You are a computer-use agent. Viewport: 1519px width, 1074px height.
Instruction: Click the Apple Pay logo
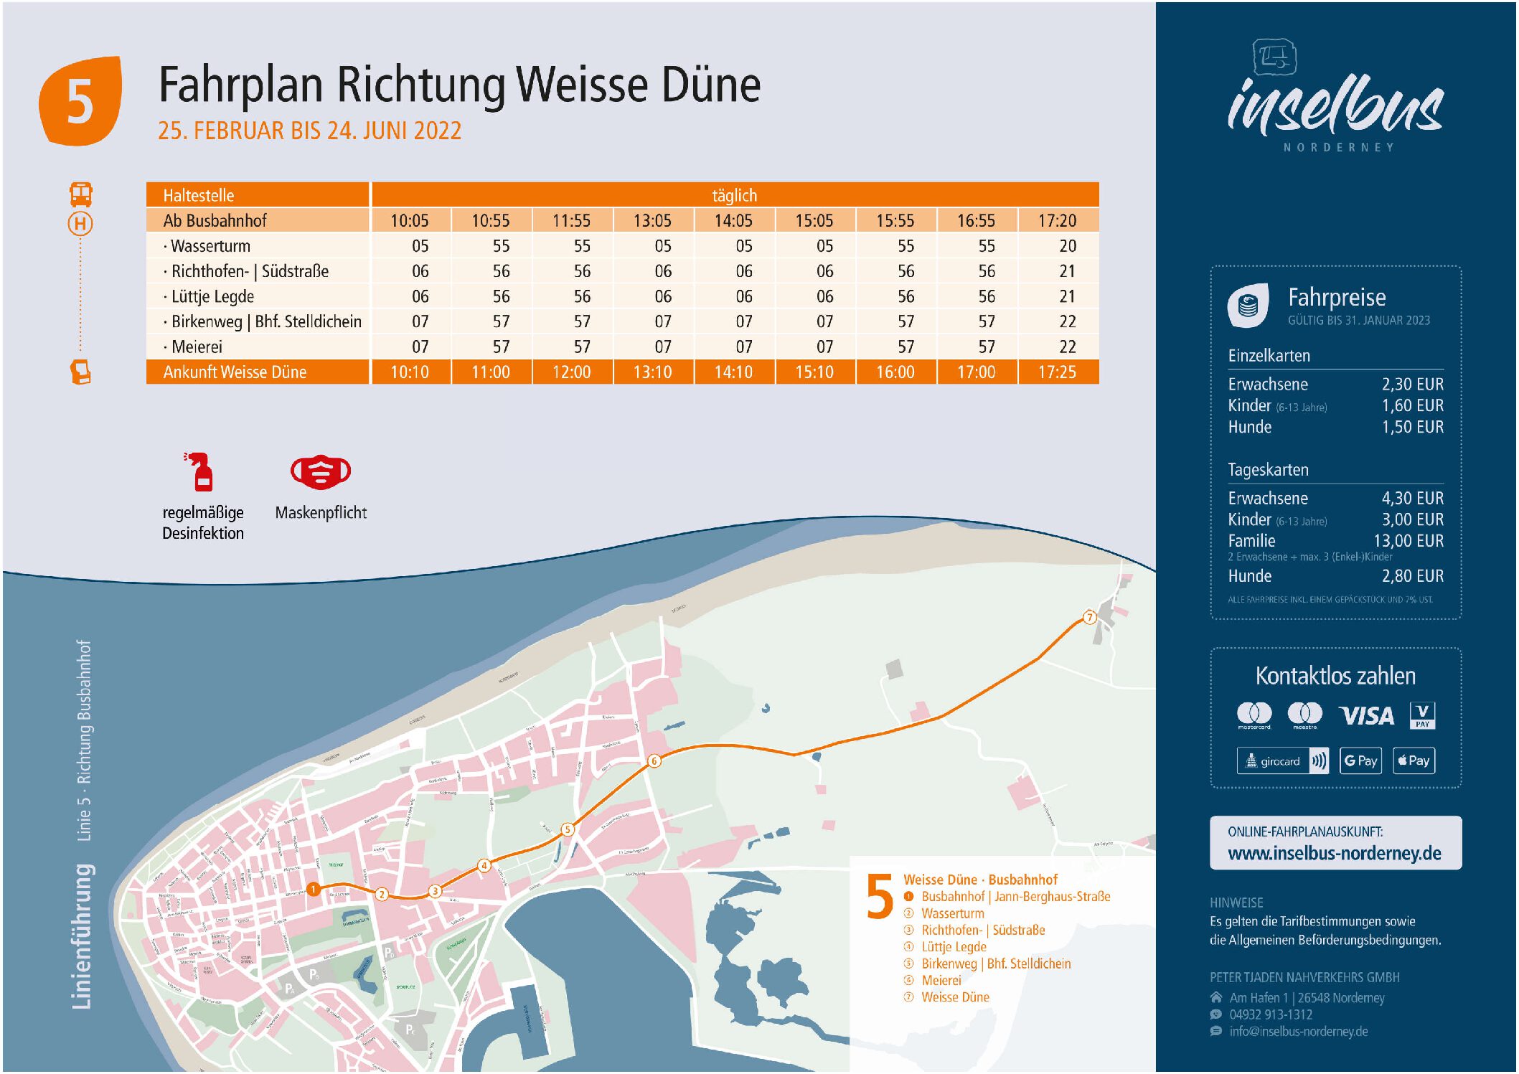click(1414, 760)
